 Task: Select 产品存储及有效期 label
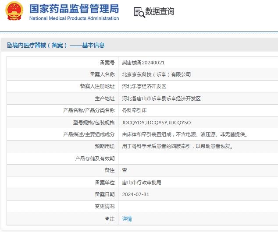click(x=95, y=158)
